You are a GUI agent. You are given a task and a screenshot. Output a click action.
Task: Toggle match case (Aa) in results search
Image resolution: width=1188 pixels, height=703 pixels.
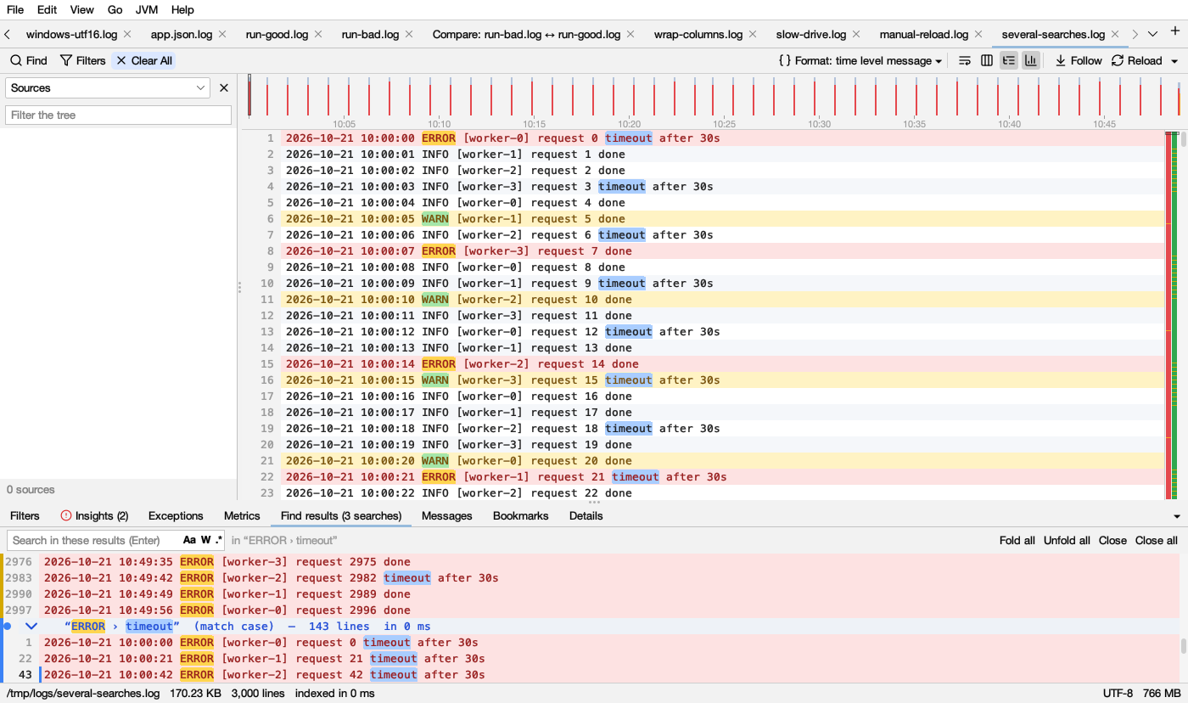(x=189, y=540)
